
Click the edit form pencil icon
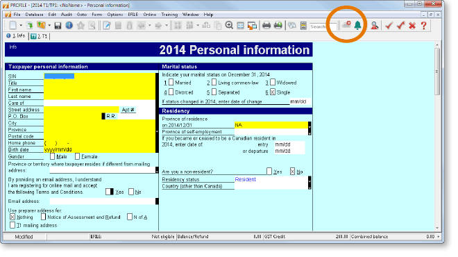point(107,26)
